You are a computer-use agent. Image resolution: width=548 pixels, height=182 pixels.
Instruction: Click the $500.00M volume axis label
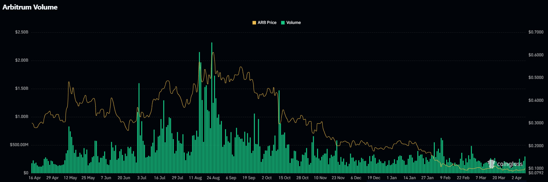click(x=20, y=145)
